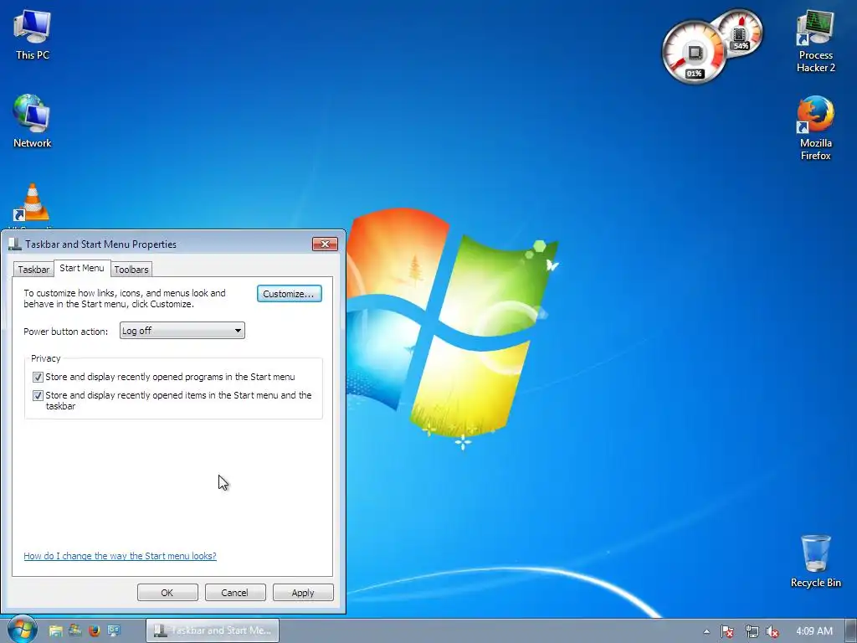This screenshot has width=857, height=643.
Task: Open the Power button action dropdown
Action: [x=182, y=330]
